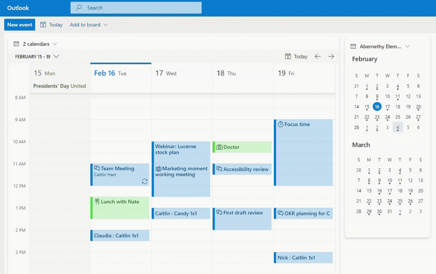Jump to Today in the calendar header
The width and height of the screenshot is (436, 274).
296,56
